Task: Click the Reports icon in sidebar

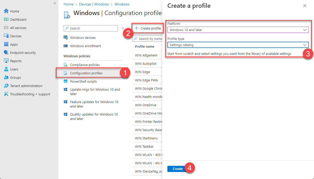Action: coord(6,61)
